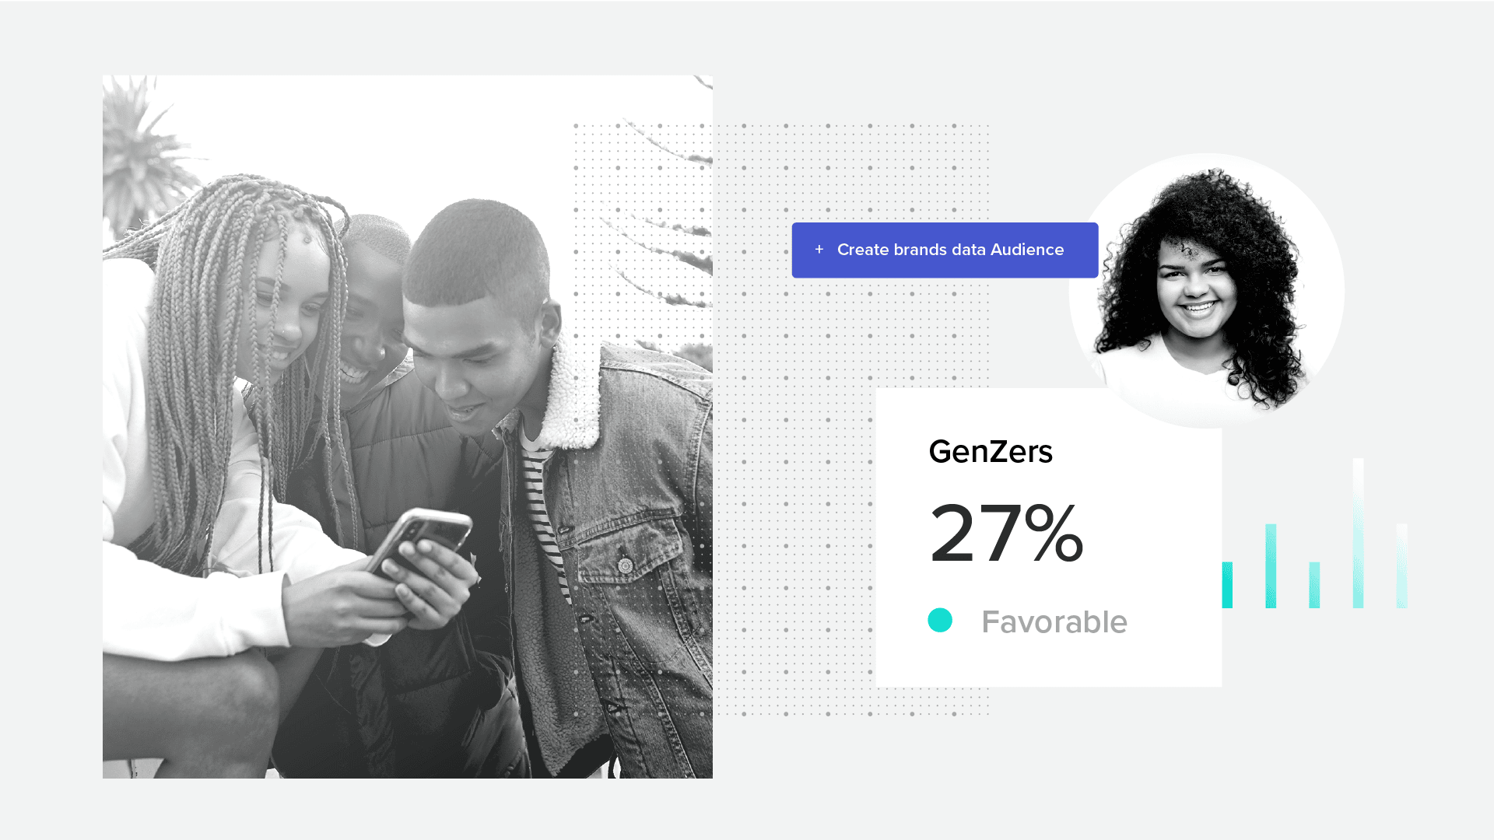This screenshot has height=840, width=1494.
Task: Select the first solid teal chart bar
Action: point(1227,585)
